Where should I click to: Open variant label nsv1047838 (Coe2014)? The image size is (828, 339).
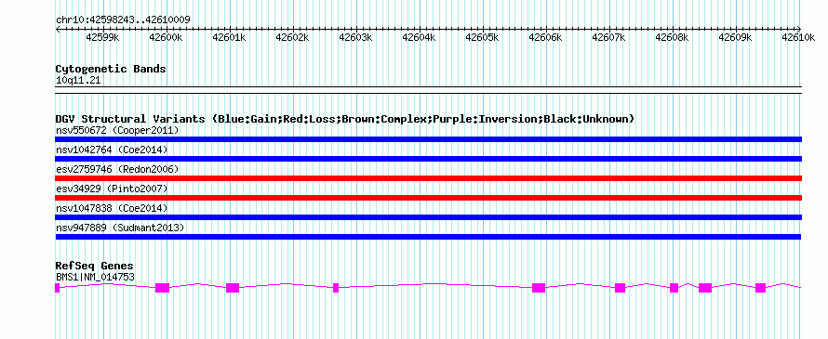(112, 208)
